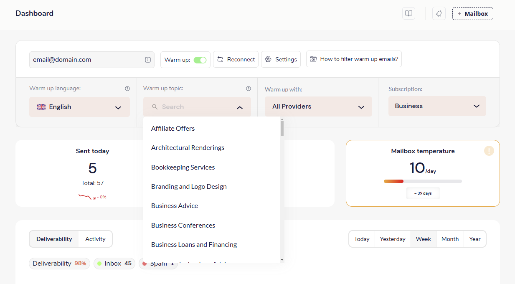Disable the Warm up toggle switch

[x=200, y=60]
